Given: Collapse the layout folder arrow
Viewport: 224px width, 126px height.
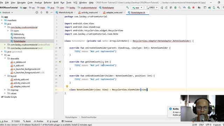Looking at the screenshot, I should (x=5, y=76).
